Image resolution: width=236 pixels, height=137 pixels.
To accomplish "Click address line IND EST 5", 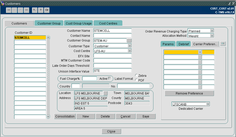I will tap(91, 103).
